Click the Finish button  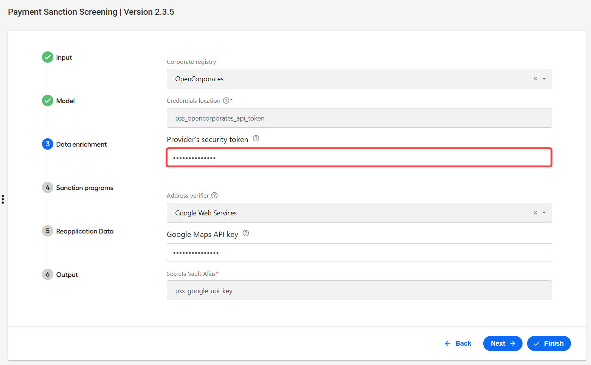[x=549, y=343]
